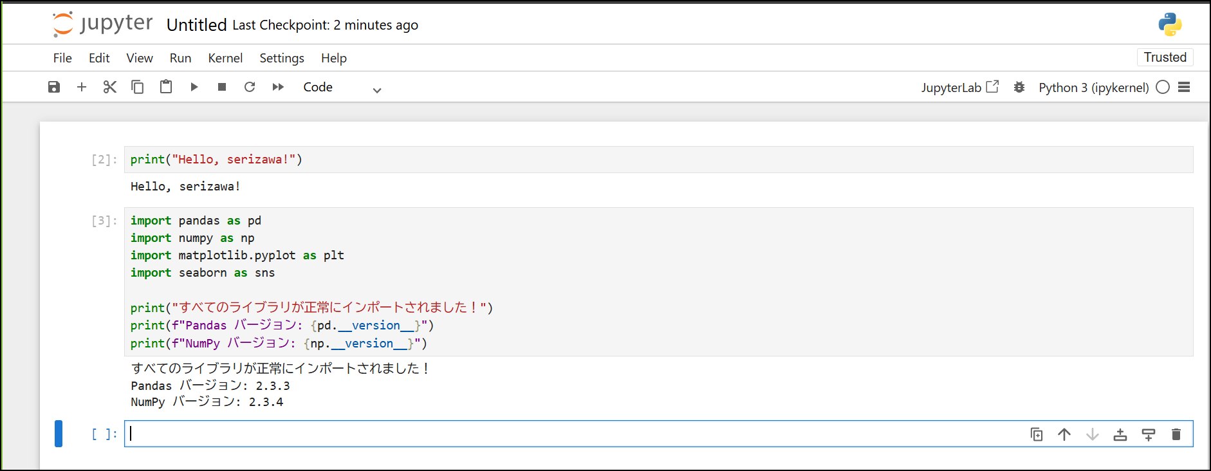Image resolution: width=1211 pixels, height=471 pixels.
Task: Interrupt the kernel with the stop icon
Action: pos(222,87)
